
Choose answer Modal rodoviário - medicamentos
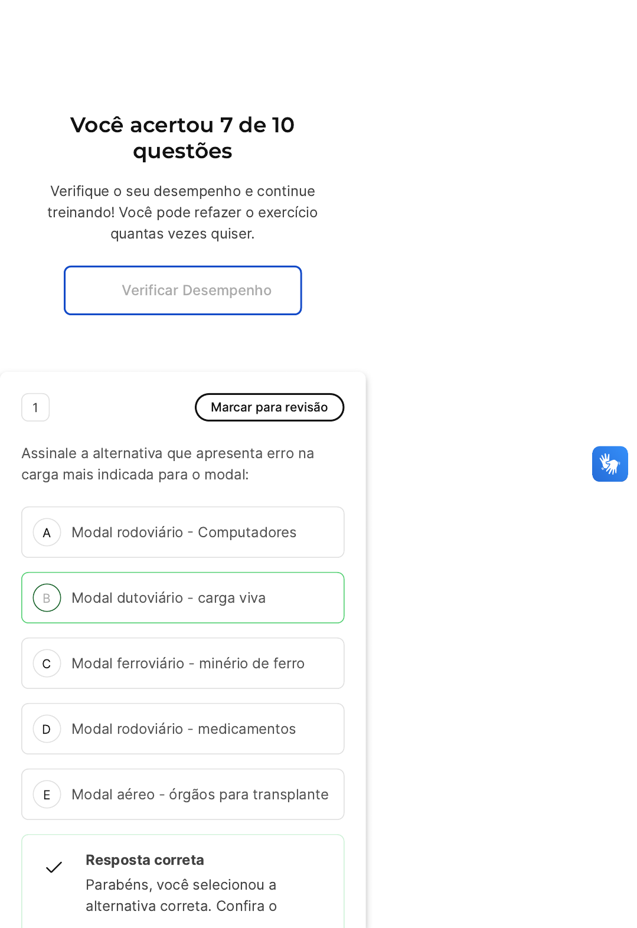point(183,728)
